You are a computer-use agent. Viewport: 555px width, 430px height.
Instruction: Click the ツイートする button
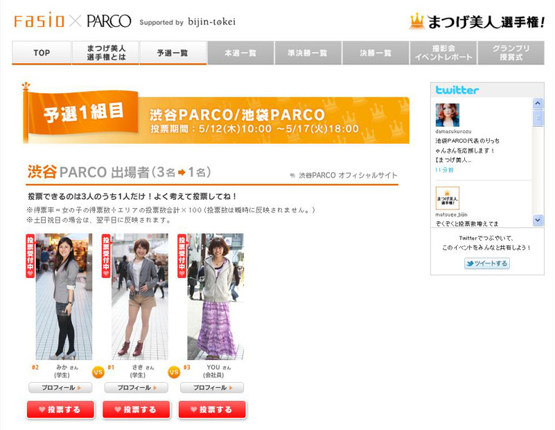487,264
